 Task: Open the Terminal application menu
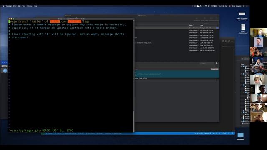(8, 6)
